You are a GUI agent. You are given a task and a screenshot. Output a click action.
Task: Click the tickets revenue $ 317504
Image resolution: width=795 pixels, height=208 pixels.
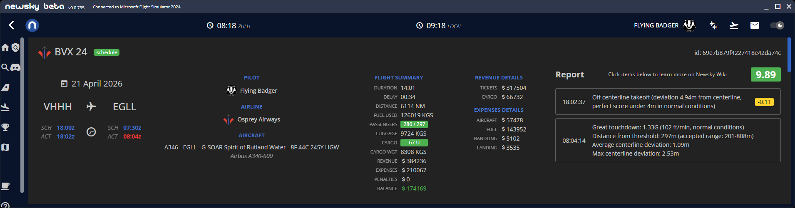pos(514,88)
